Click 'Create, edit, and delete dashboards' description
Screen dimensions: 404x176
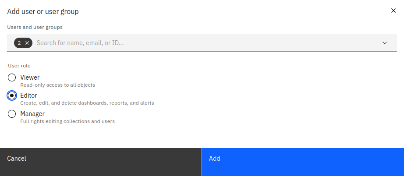87,103
